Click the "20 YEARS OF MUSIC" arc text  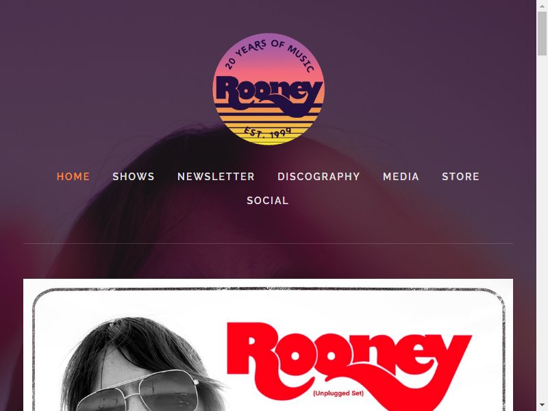269,54
